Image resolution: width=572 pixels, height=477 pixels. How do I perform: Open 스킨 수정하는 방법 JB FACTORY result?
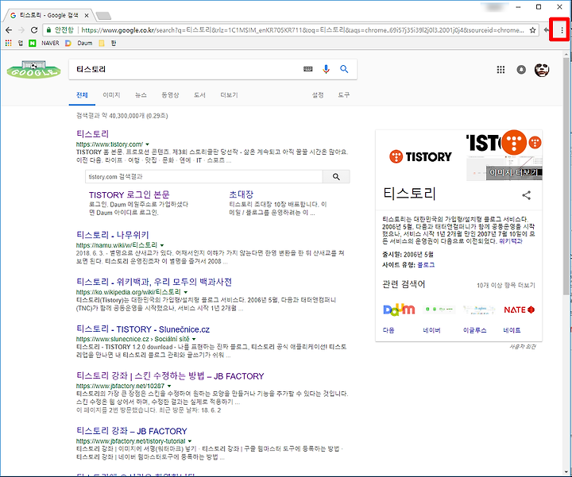pyautogui.click(x=170, y=376)
